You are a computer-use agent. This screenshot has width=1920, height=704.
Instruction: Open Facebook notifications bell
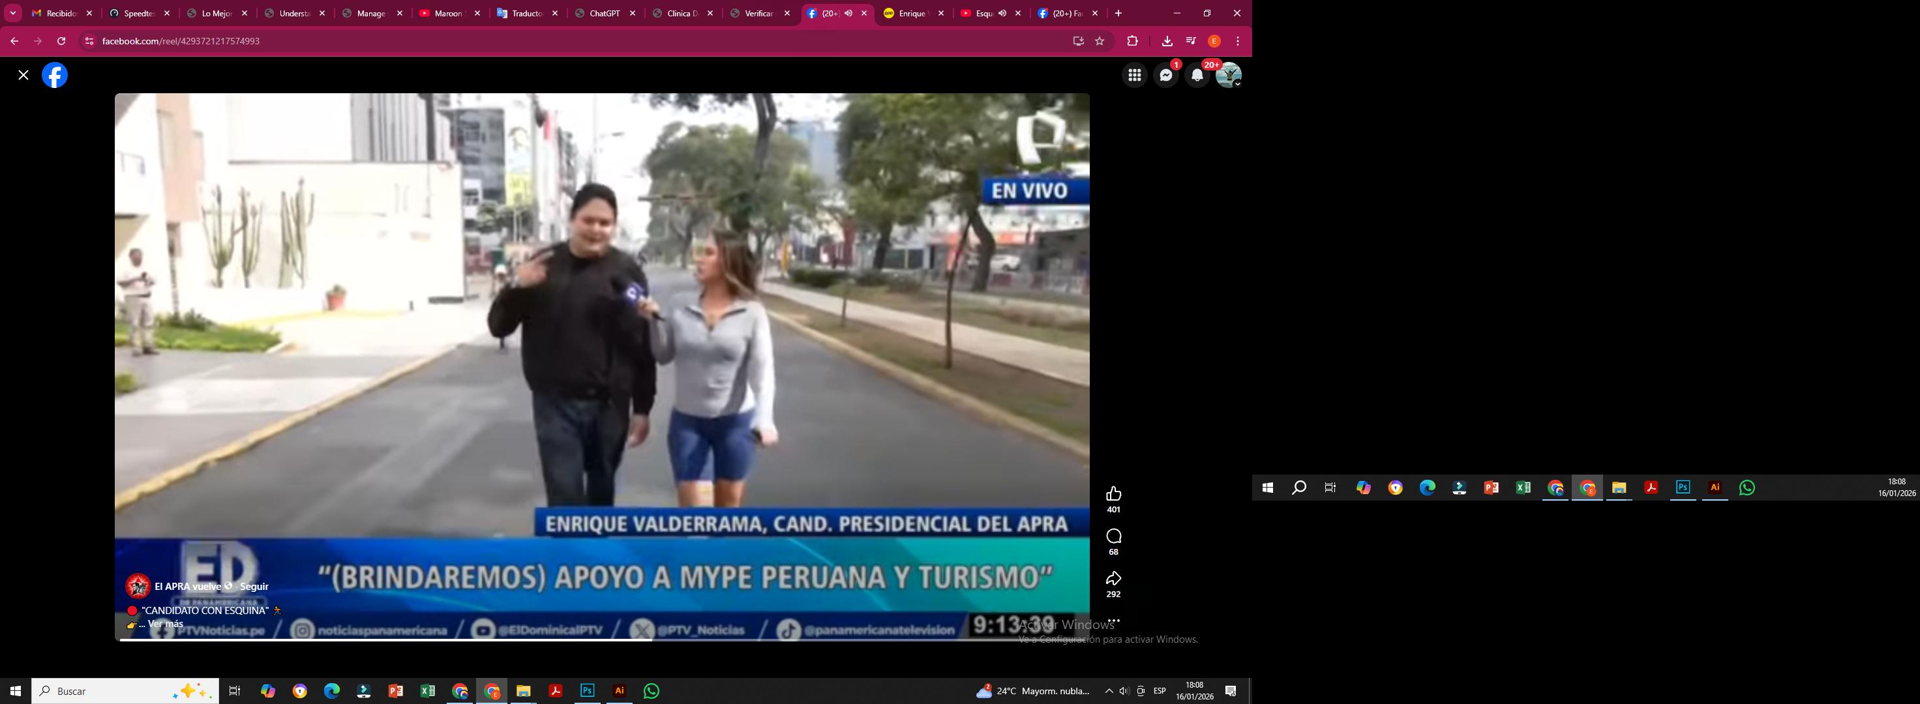pyautogui.click(x=1197, y=75)
